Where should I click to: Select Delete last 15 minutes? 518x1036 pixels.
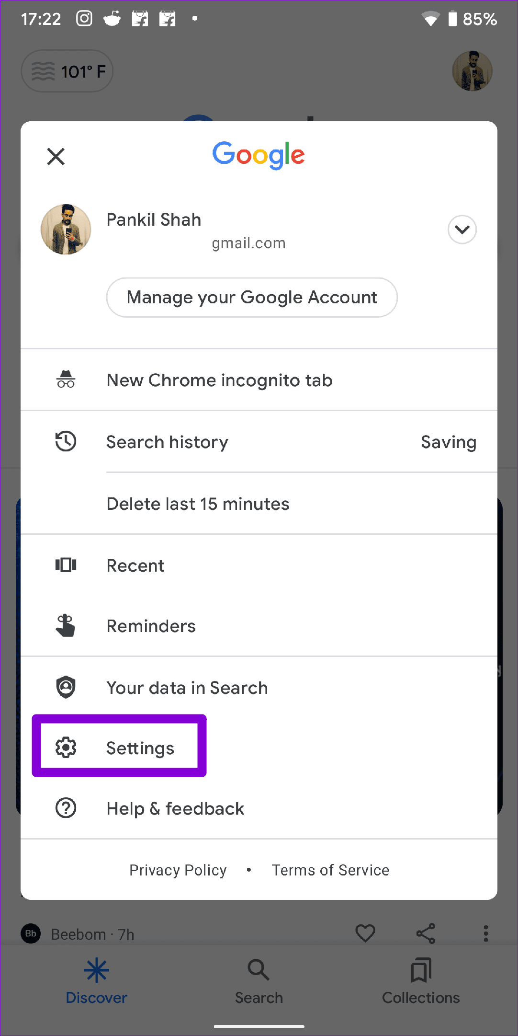(198, 504)
